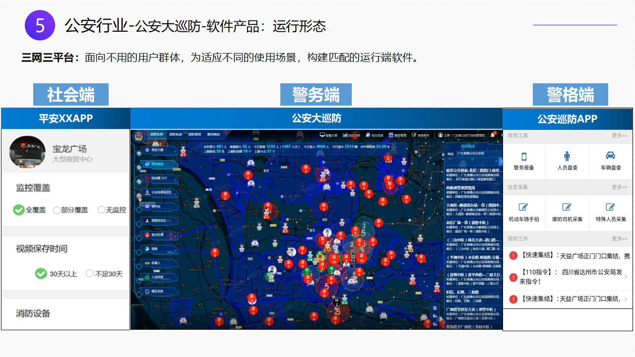
Task: Open the 警务报备 phone icon
Action: [x=524, y=156]
